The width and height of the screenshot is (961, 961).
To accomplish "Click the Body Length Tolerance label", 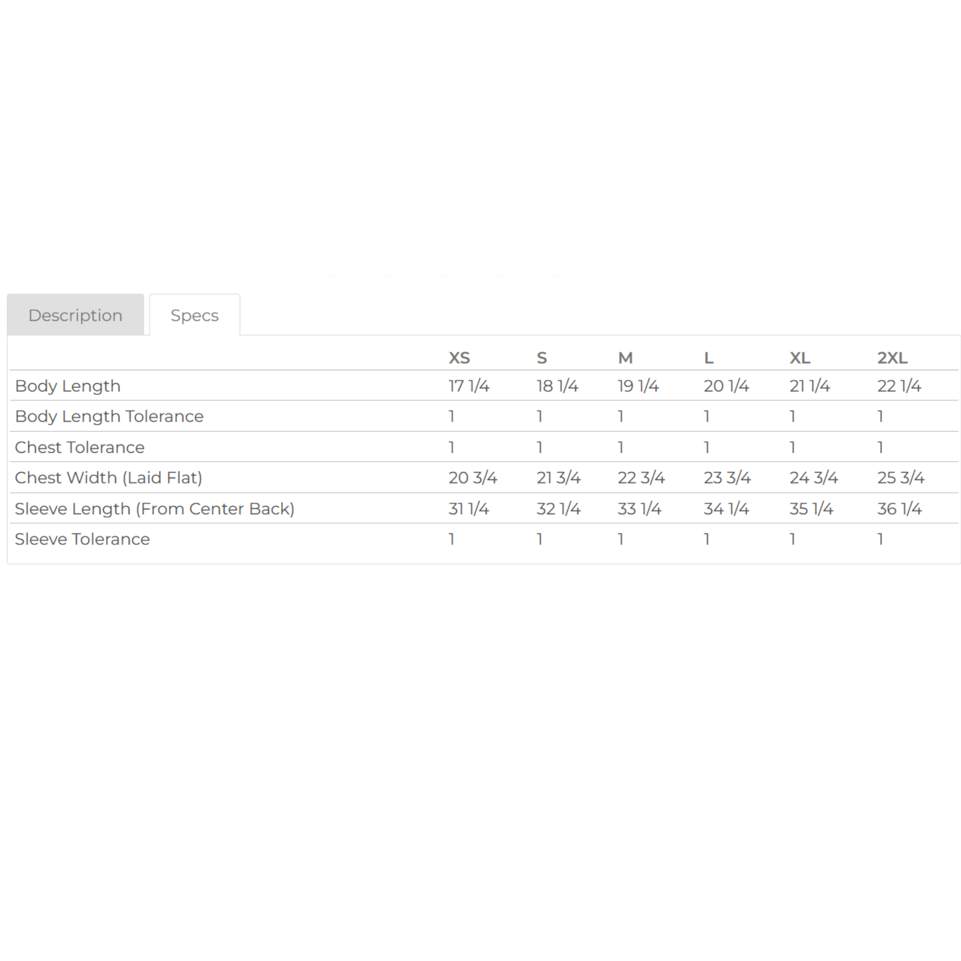I will point(109,416).
